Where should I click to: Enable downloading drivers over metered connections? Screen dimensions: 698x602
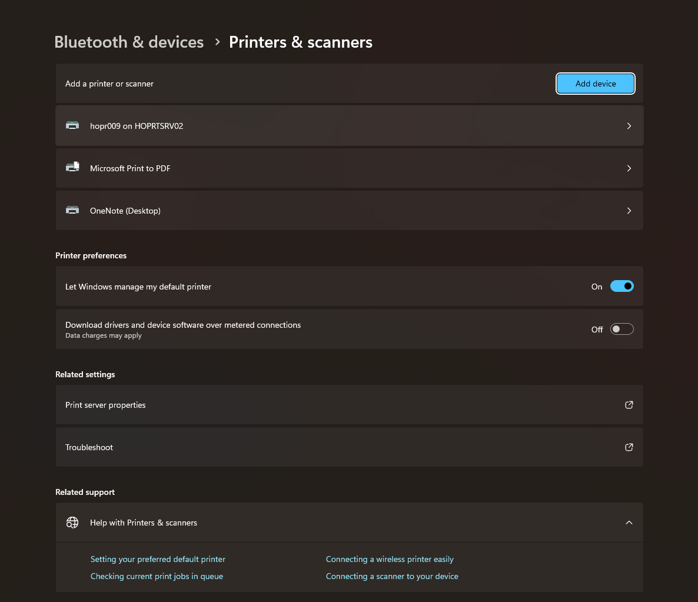[x=621, y=329]
